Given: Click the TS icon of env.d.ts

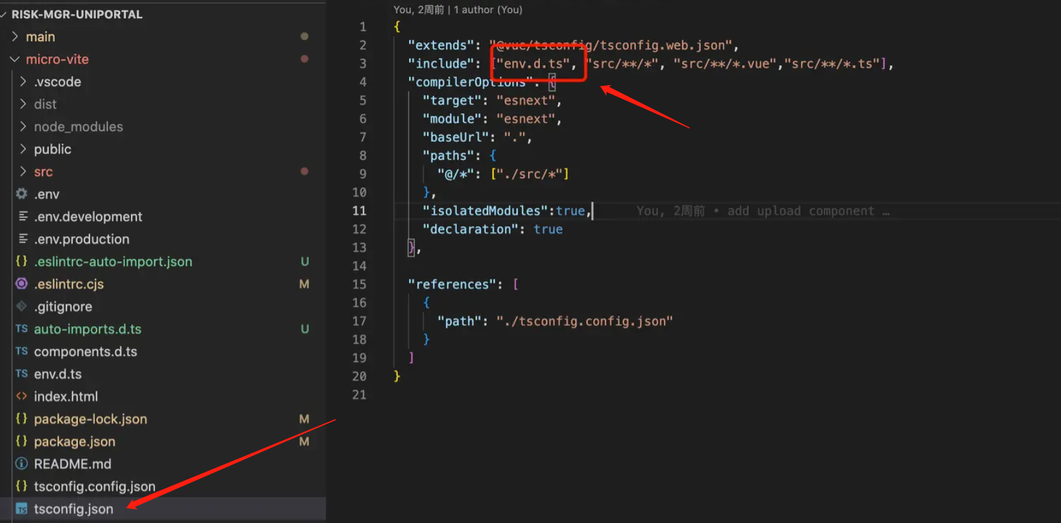Looking at the screenshot, I should [22, 374].
